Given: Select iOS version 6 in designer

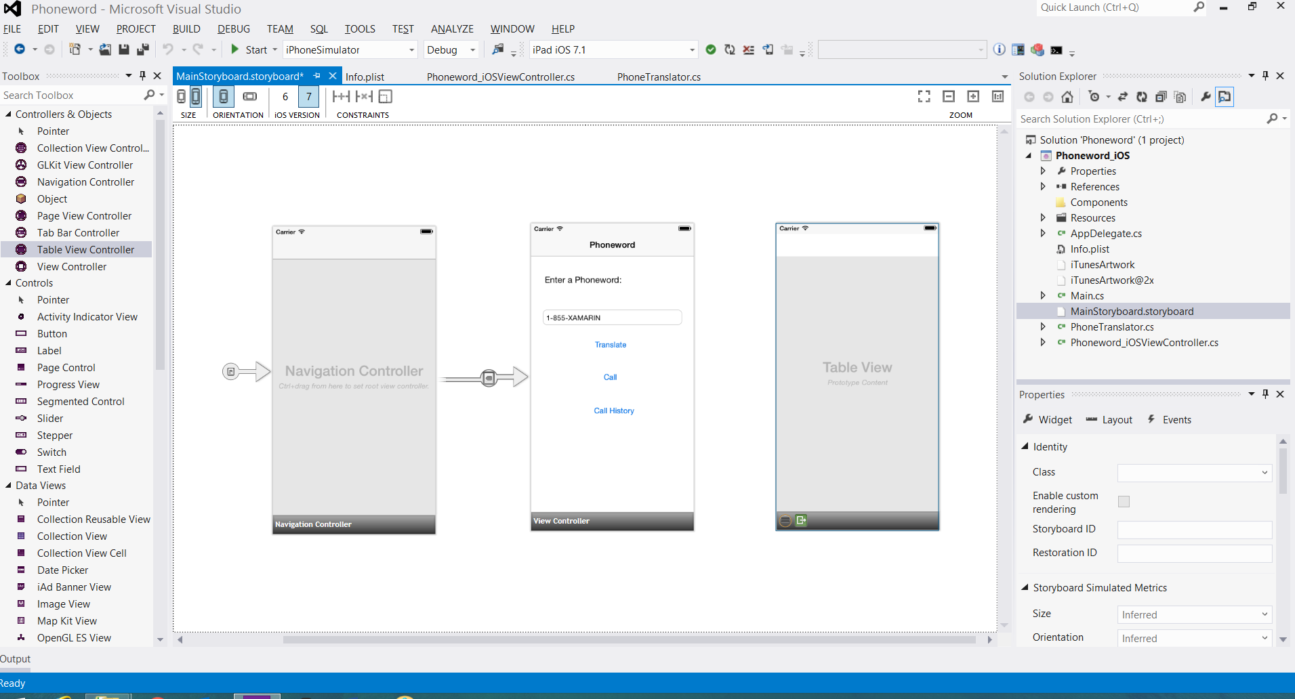Looking at the screenshot, I should (285, 97).
